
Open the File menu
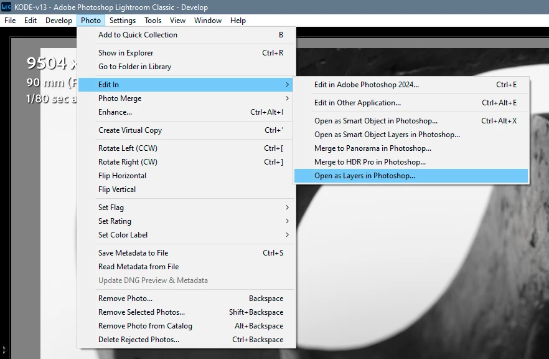(10, 21)
